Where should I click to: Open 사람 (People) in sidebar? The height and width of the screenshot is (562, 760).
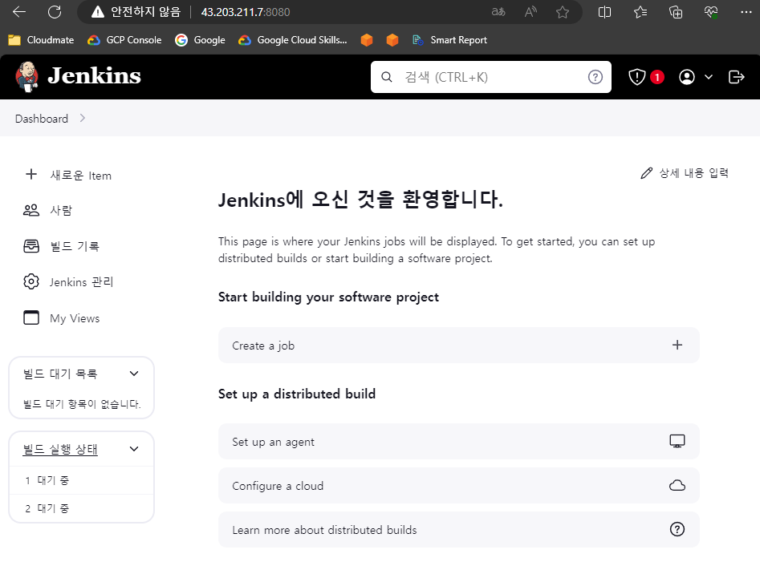coord(48,210)
